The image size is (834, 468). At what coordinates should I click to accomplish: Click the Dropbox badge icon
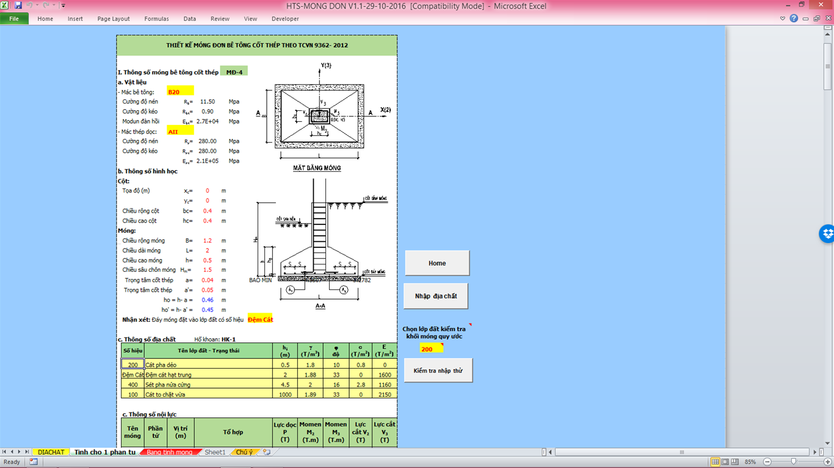click(827, 233)
